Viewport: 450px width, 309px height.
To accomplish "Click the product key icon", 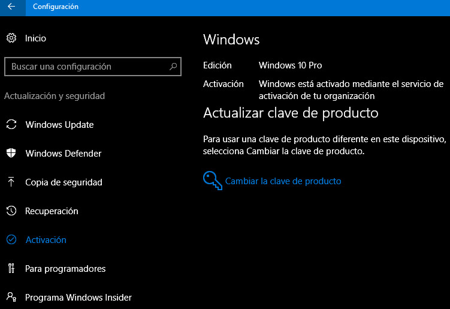I will click(212, 181).
